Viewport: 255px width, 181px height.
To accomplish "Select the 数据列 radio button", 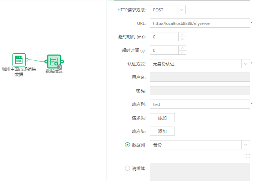I will tap(127, 145).
